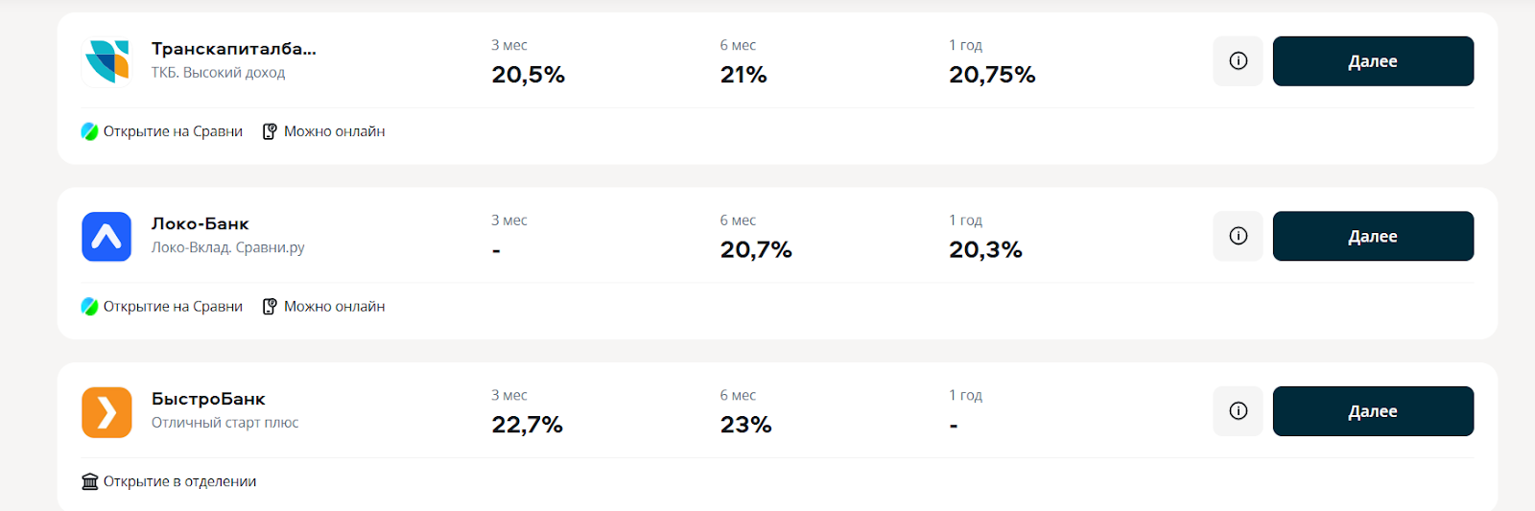The width and height of the screenshot is (1535, 511).
Task: Click the Транскапиталбанк logo icon
Action: click(x=106, y=61)
